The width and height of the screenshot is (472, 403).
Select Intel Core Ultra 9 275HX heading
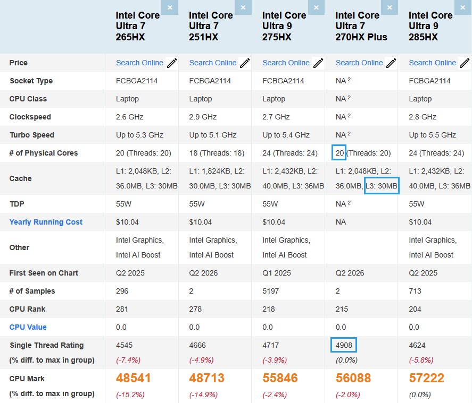tap(284, 26)
